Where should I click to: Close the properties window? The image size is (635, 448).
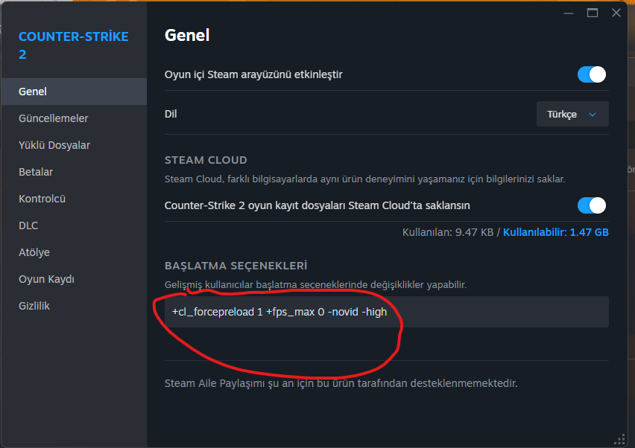point(616,13)
